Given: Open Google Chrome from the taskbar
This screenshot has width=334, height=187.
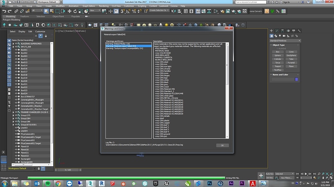Looking at the screenshot, I should coord(58,184).
